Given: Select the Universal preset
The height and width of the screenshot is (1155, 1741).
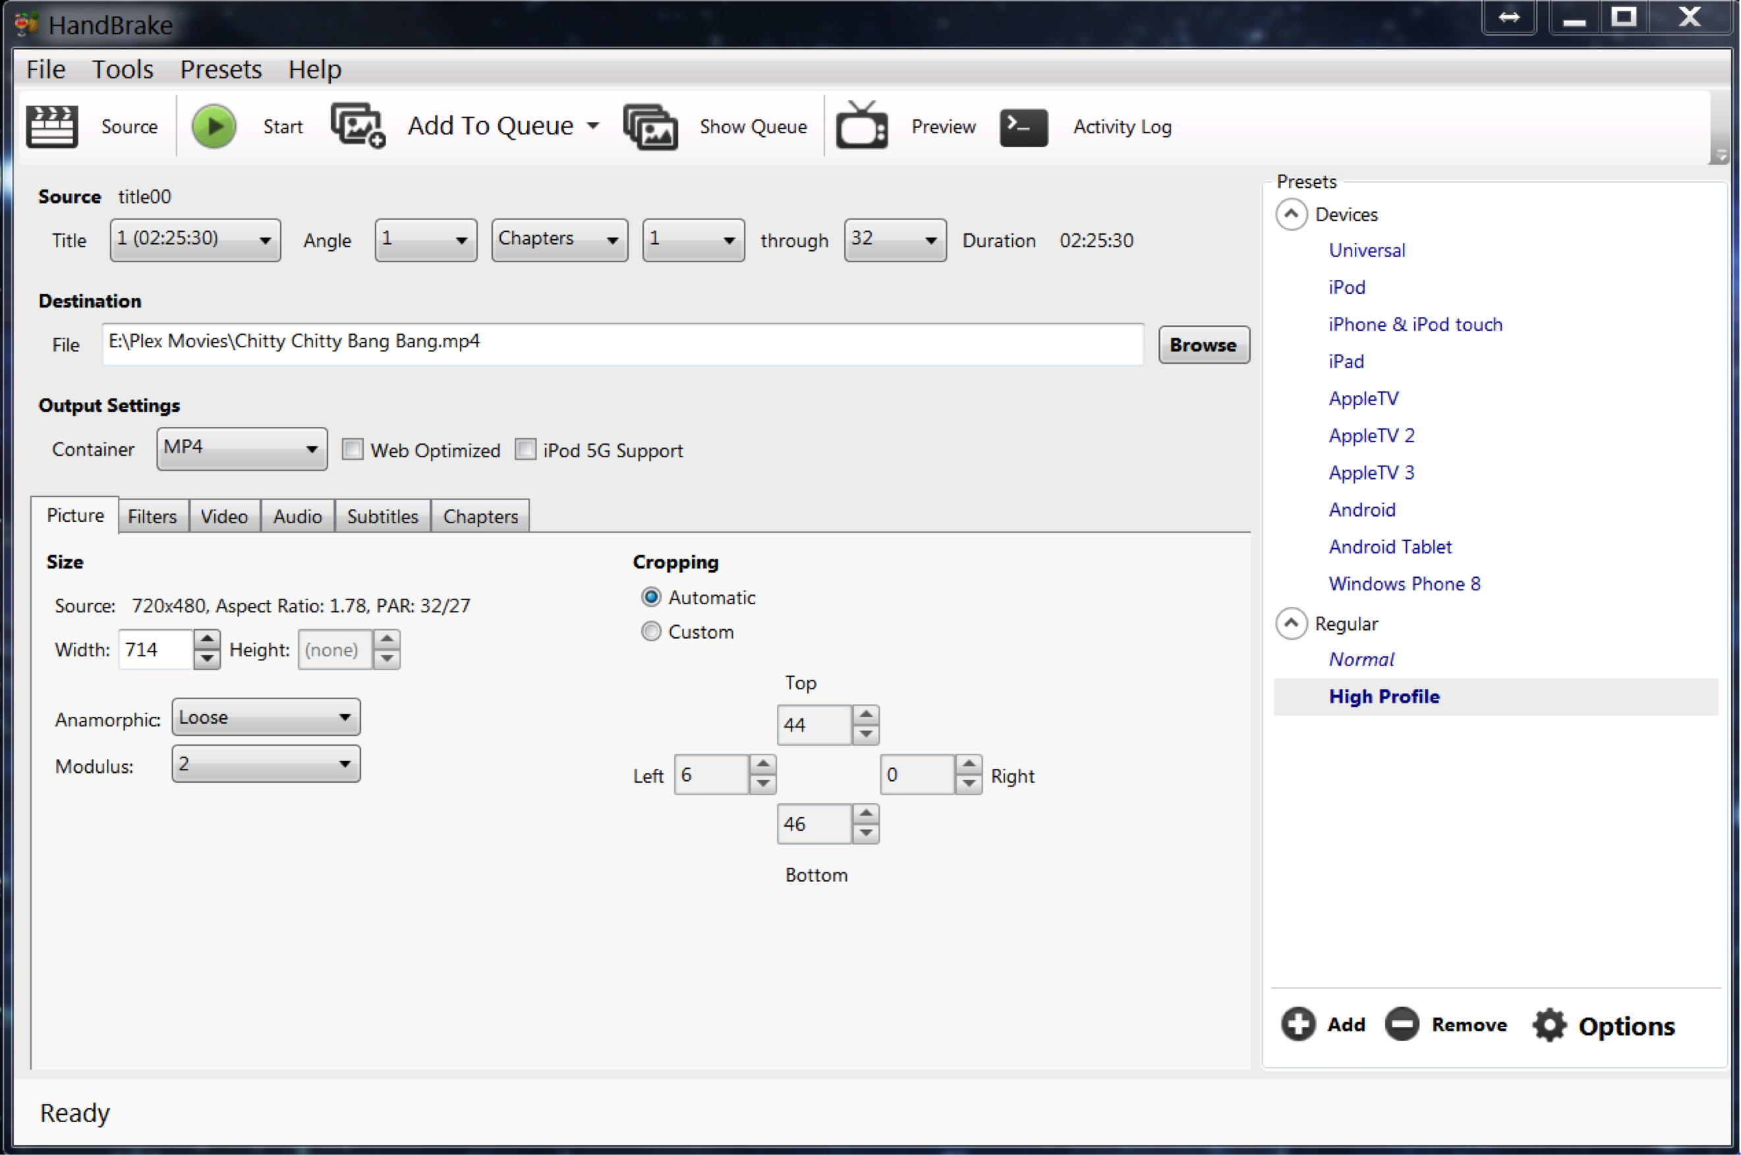Looking at the screenshot, I should [1367, 250].
